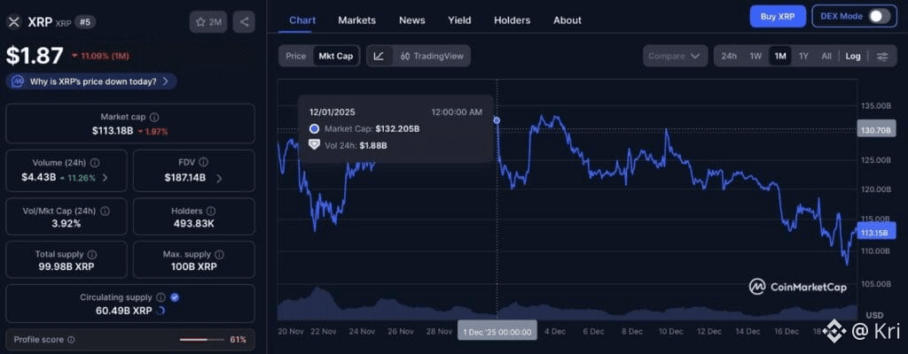
Task: Open the Compare dropdown
Action: (x=675, y=56)
